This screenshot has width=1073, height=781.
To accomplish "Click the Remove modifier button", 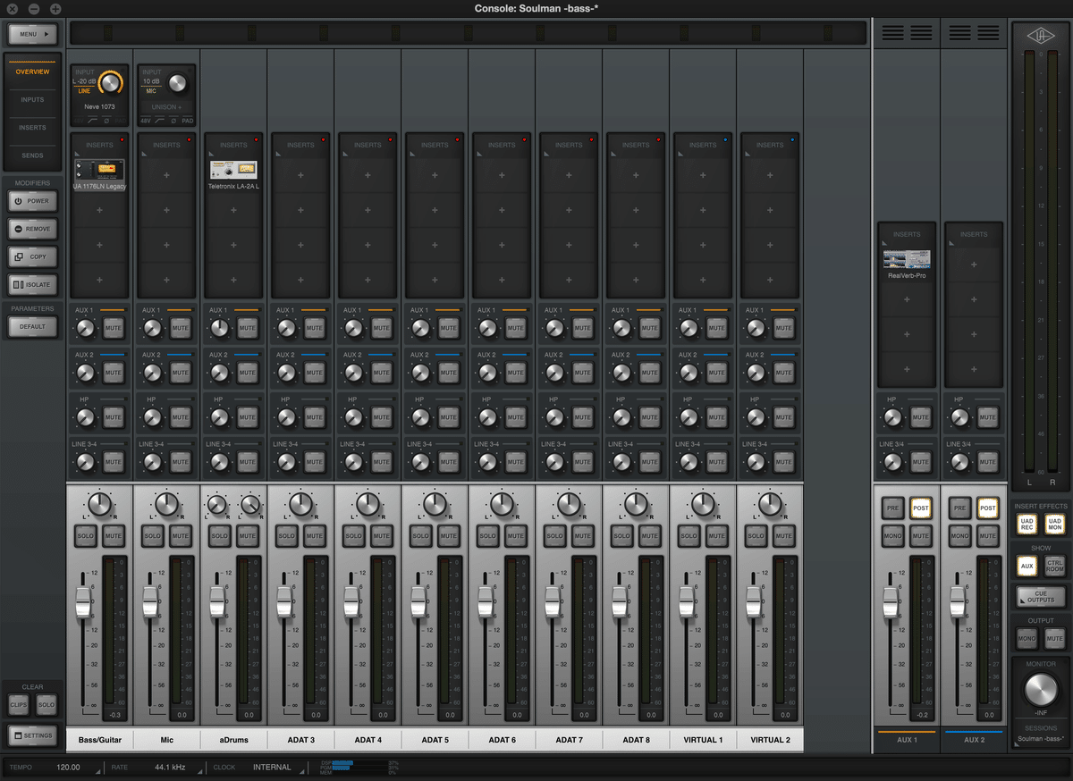I will point(33,229).
